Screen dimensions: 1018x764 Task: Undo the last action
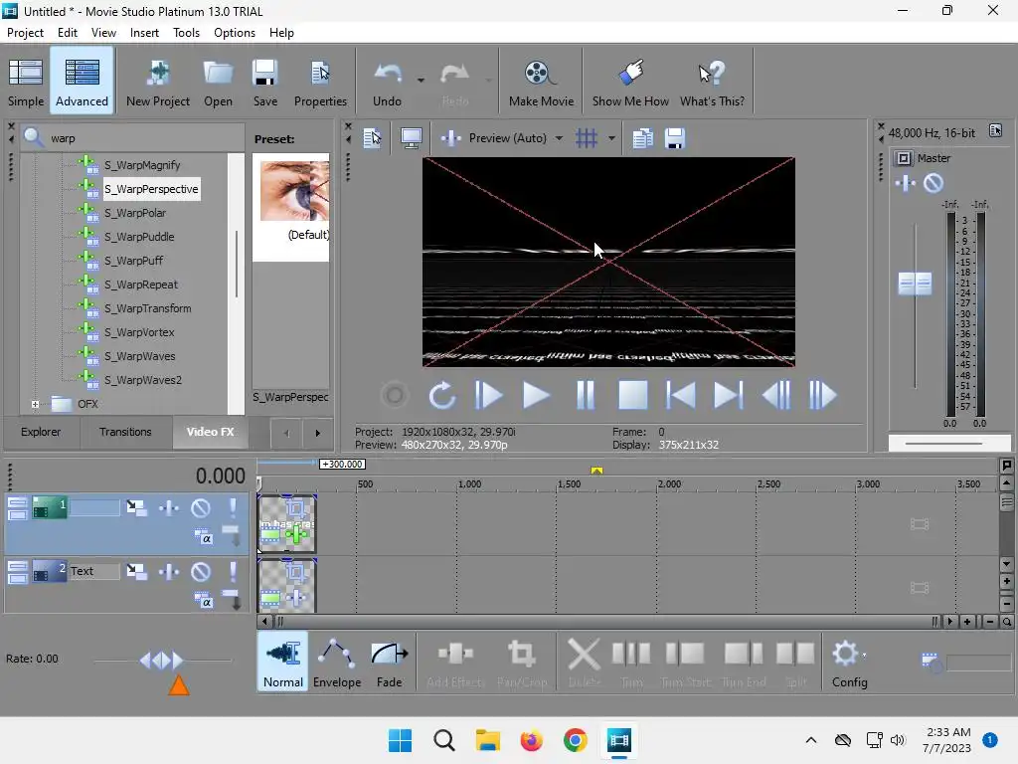tap(387, 81)
